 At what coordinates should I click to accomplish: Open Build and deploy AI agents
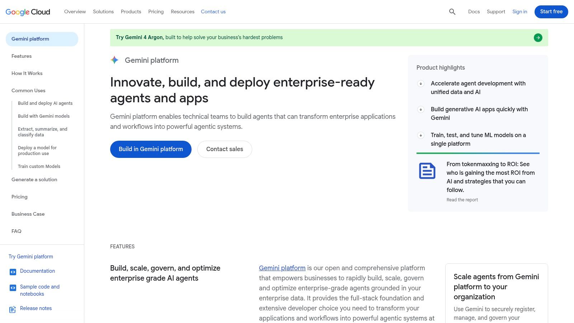(x=45, y=103)
